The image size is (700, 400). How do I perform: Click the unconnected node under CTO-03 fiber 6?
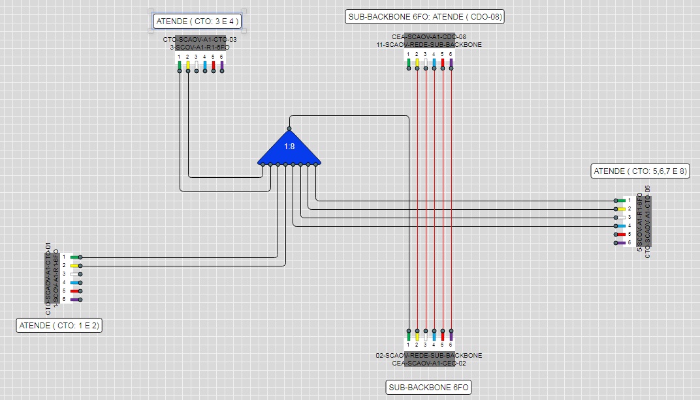coord(222,71)
